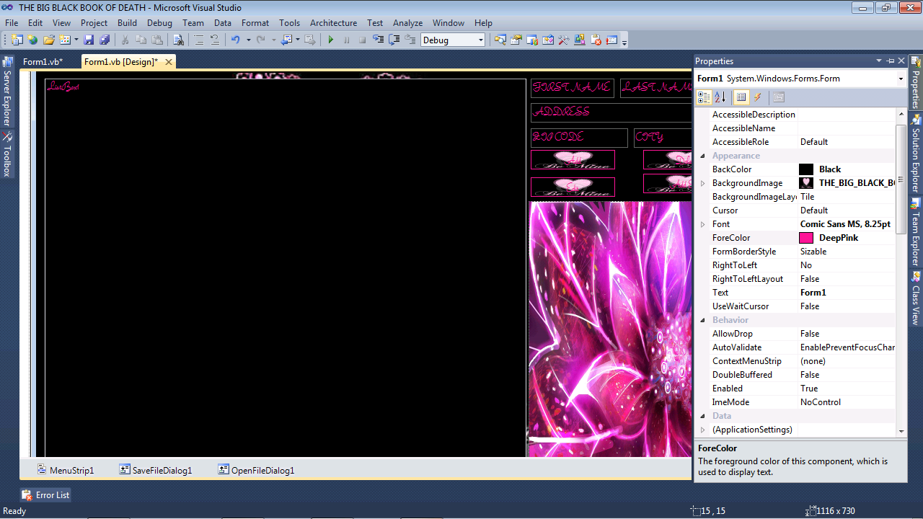Open the Team Explorer side tab
Screen dimensions: 923x519
[916, 232]
